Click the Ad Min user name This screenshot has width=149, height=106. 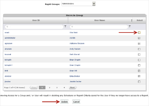[72, 38]
